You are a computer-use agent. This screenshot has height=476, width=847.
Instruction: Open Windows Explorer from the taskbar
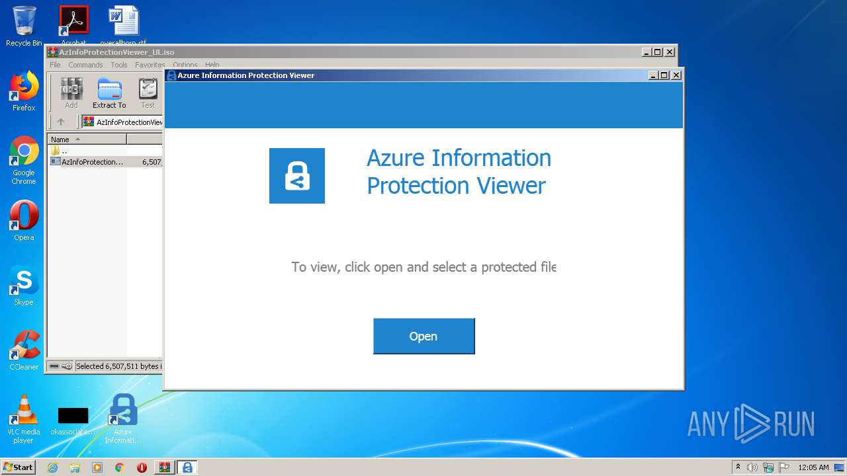75,467
